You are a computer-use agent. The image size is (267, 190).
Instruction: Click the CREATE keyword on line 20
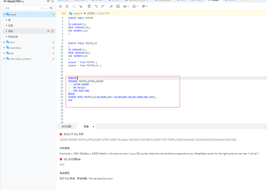tap(72, 78)
